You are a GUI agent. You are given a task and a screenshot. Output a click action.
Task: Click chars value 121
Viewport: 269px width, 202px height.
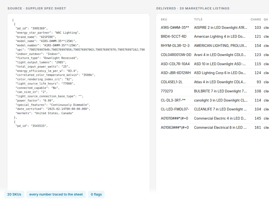coord(258,36)
